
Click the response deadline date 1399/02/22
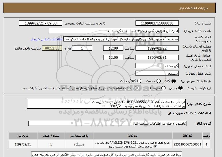point(157,48)
